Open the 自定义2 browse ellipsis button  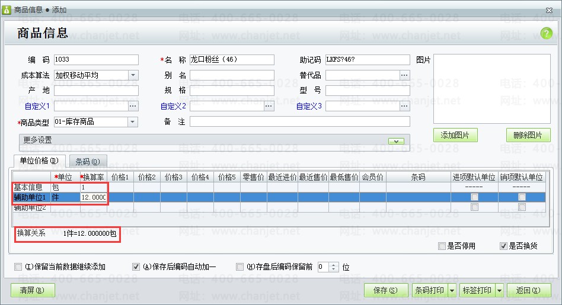(x=269, y=107)
